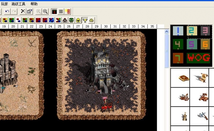
Task: Select the mounted hero with pink flag
Action: [106, 104]
